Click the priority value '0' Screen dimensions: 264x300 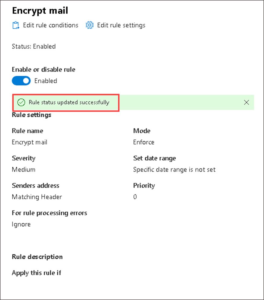pos(135,197)
